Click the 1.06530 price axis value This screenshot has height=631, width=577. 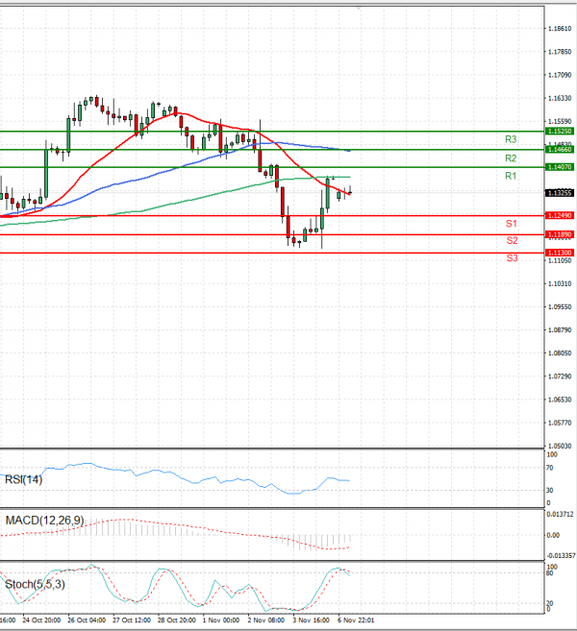tap(560, 400)
